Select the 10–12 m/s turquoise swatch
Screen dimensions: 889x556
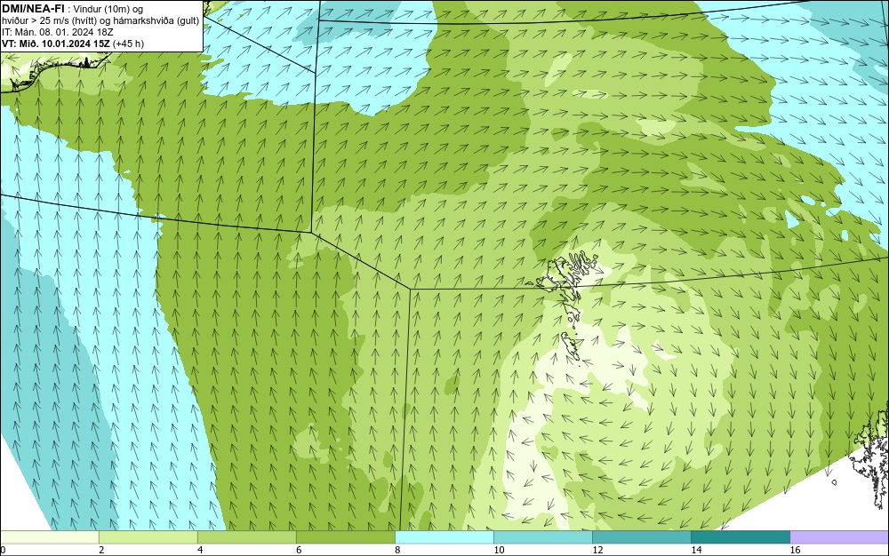point(542,537)
